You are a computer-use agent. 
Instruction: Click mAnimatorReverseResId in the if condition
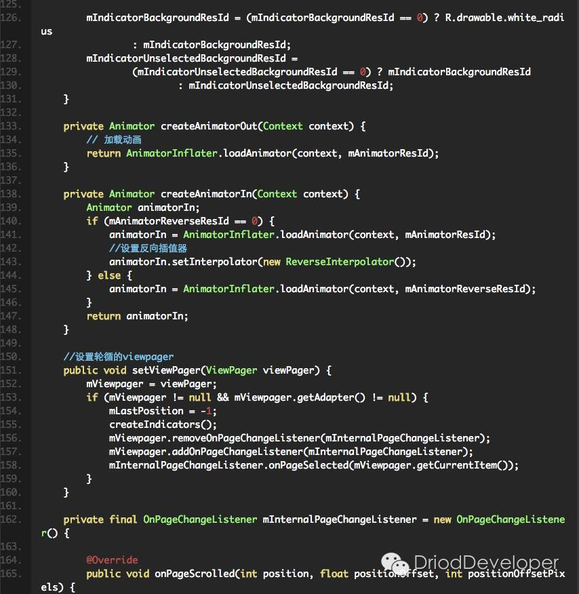169,221
